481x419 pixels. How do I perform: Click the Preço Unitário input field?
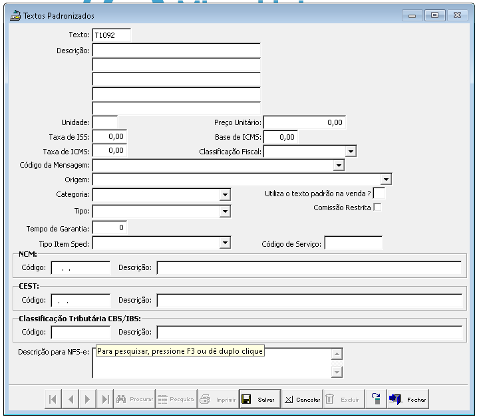305,122
